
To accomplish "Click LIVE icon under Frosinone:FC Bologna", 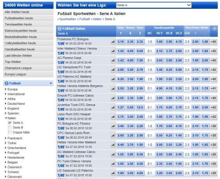I will point(61,44).
